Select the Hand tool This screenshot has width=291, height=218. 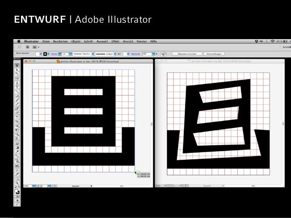pyautogui.click(x=17, y=179)
